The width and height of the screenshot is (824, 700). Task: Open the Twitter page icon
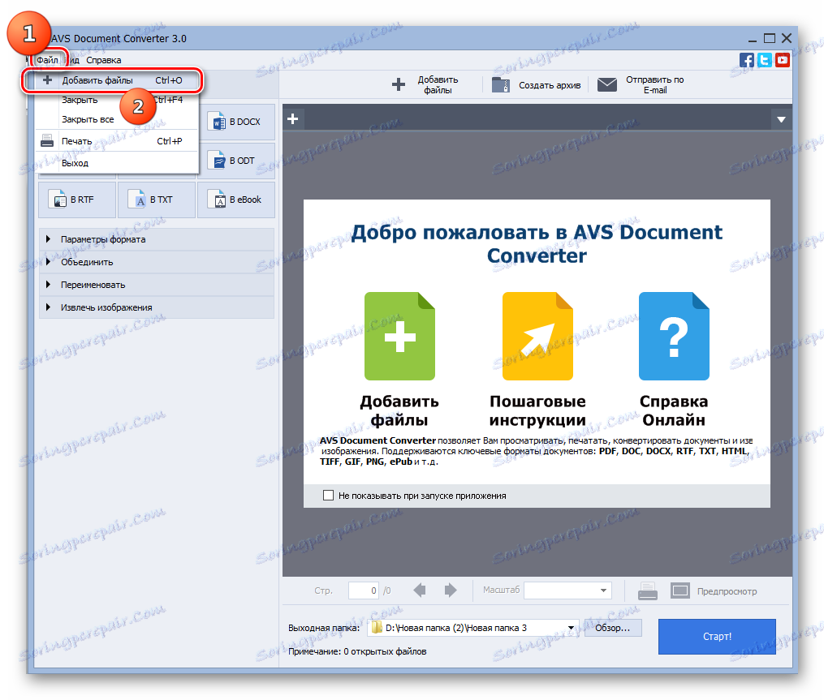point(765,60)
